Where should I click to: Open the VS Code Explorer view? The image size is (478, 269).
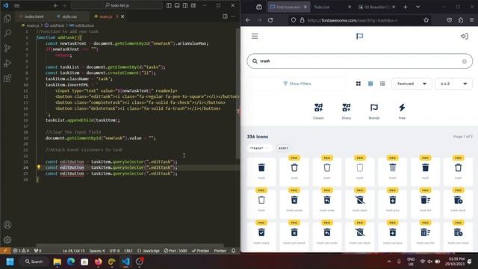(7, 19)
